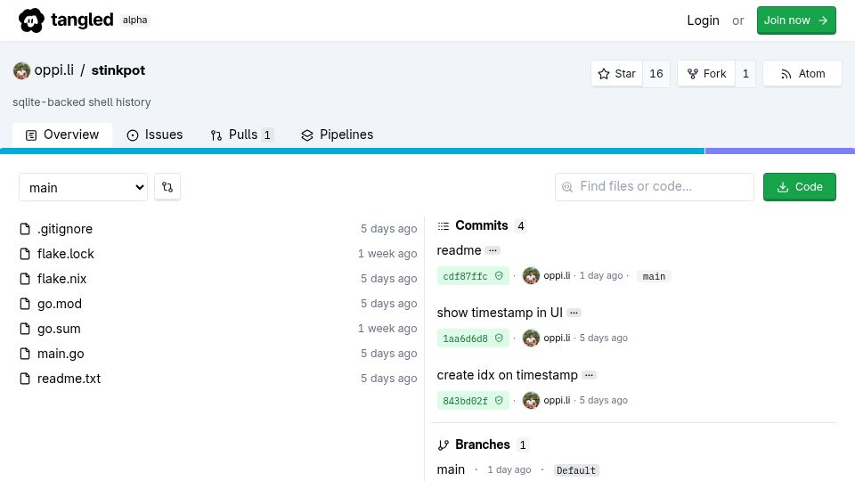Expand create idx on timestamp ellipsis
Screen dimensions: 855x481
click(589, 375)
